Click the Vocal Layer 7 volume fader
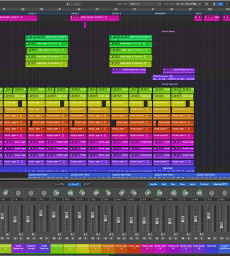The height and width of the screenshot is (256, 230). tap(131, 220)
